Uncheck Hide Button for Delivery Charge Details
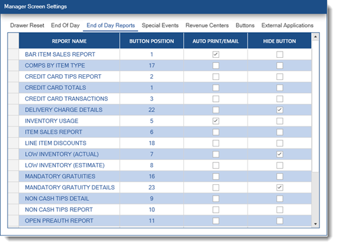337x246 pixels. [280, 110]
